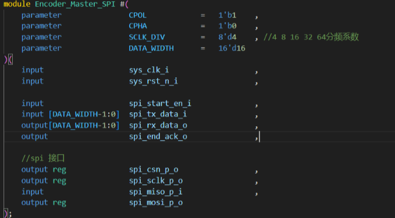Click the spi_end_ack_o output name
Viewport: 395px width, 218px height.
[x=158, y=137]
